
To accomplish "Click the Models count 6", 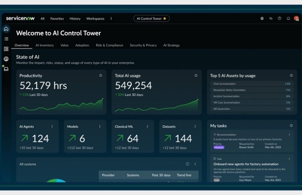I will click(82, 139).
